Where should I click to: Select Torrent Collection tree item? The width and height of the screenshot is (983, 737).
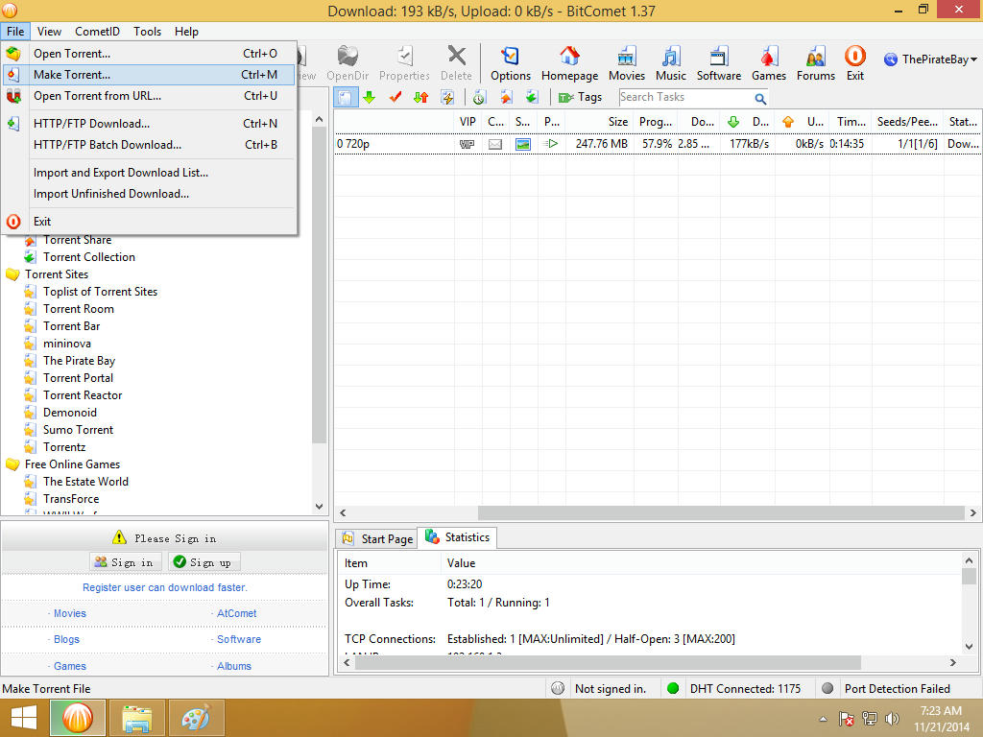coord(89,257)
